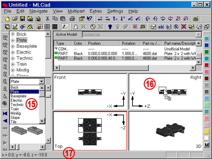This screenshot has width=212, height=159.
Task: Select the fine grid button
Action: coord(55,26)
